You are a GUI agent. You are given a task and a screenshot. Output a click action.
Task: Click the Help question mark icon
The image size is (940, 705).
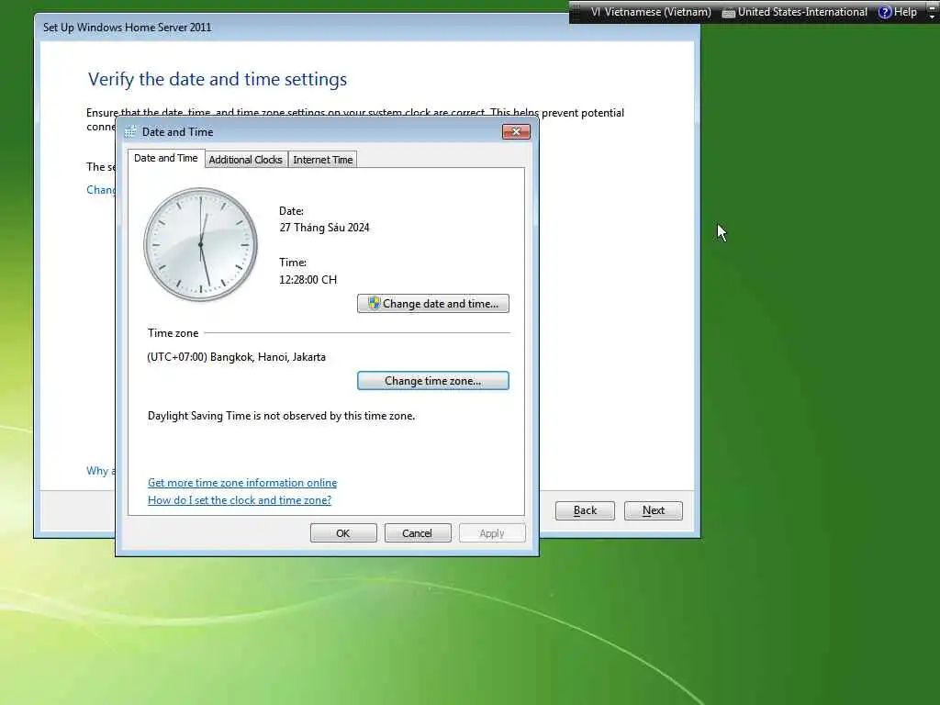point(885,12)
